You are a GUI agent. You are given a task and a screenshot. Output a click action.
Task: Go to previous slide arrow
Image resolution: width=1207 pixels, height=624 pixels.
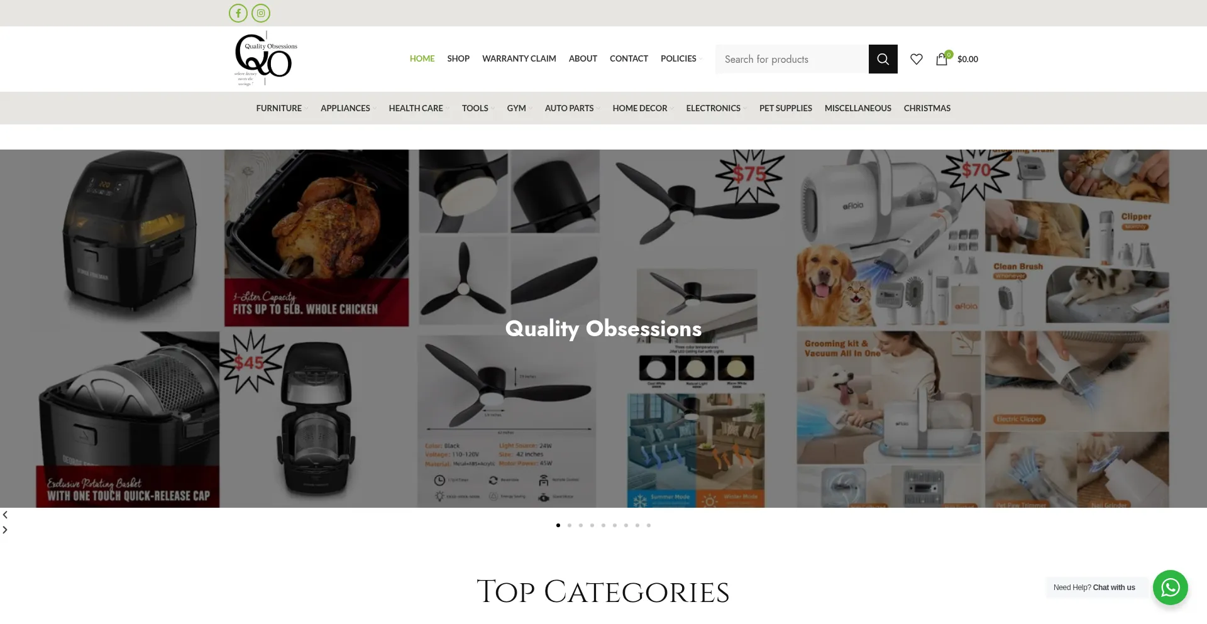(x=5, y=515)
